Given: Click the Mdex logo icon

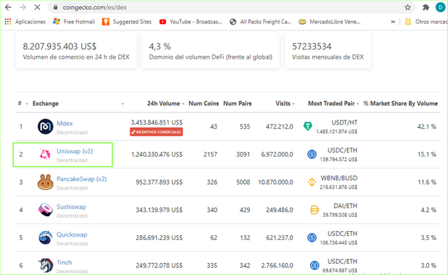Looking at the screenshot, I should (45, 127).
